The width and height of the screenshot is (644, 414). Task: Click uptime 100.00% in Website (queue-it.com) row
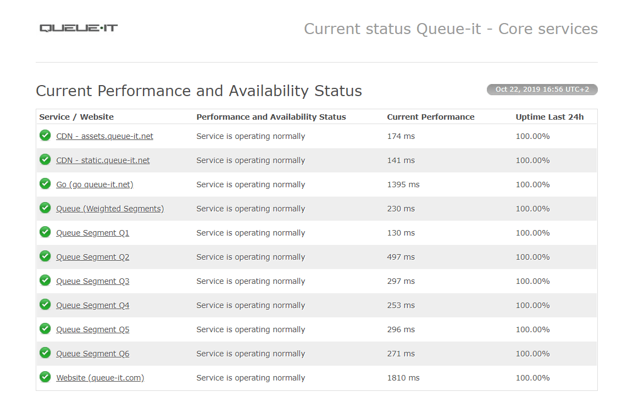click(532, 378)
